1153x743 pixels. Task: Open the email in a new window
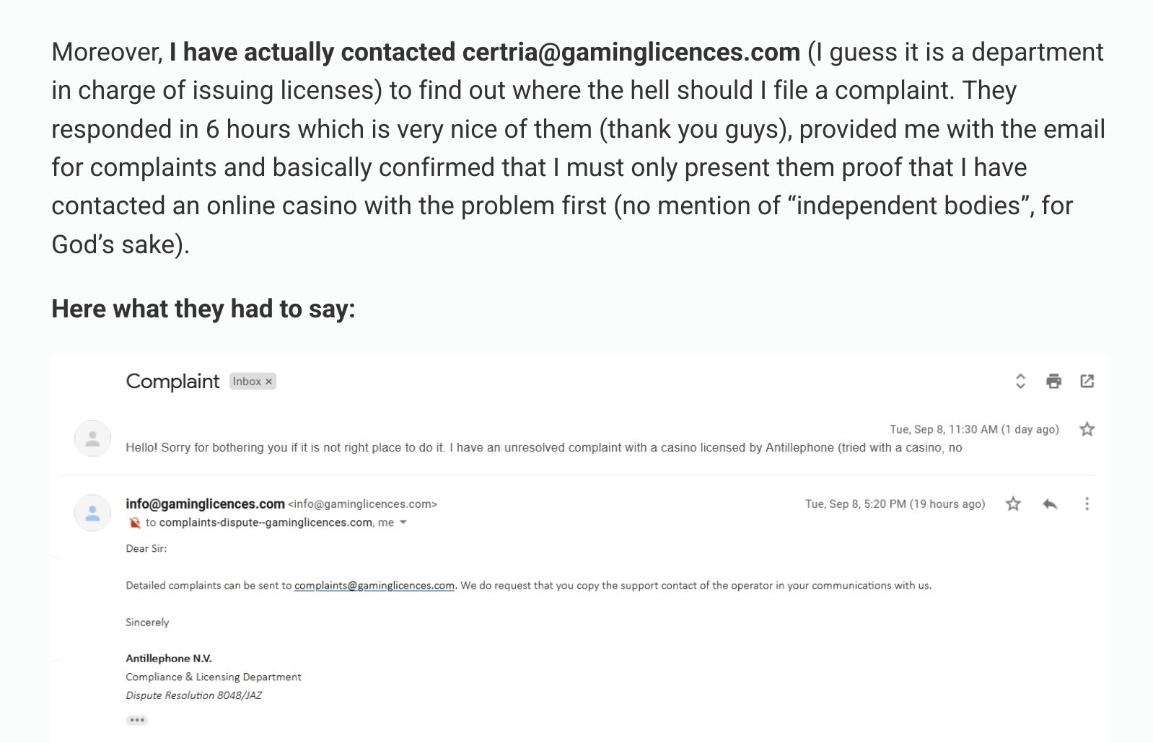click(1087, 381)
